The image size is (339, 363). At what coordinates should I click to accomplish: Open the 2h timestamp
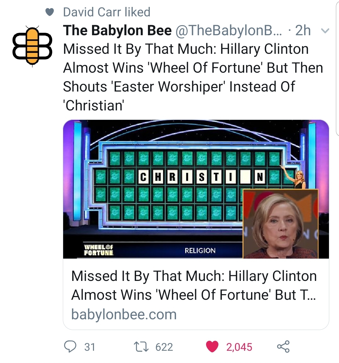[x=303, y=30]
